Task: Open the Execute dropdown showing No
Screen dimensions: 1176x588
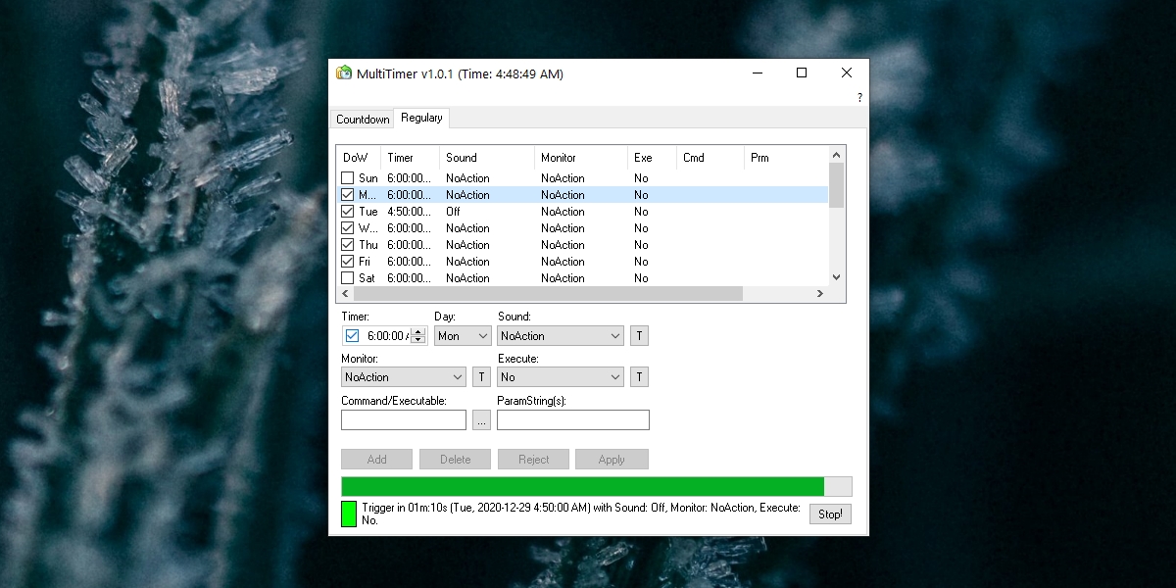Action: (x=561, y=377)
